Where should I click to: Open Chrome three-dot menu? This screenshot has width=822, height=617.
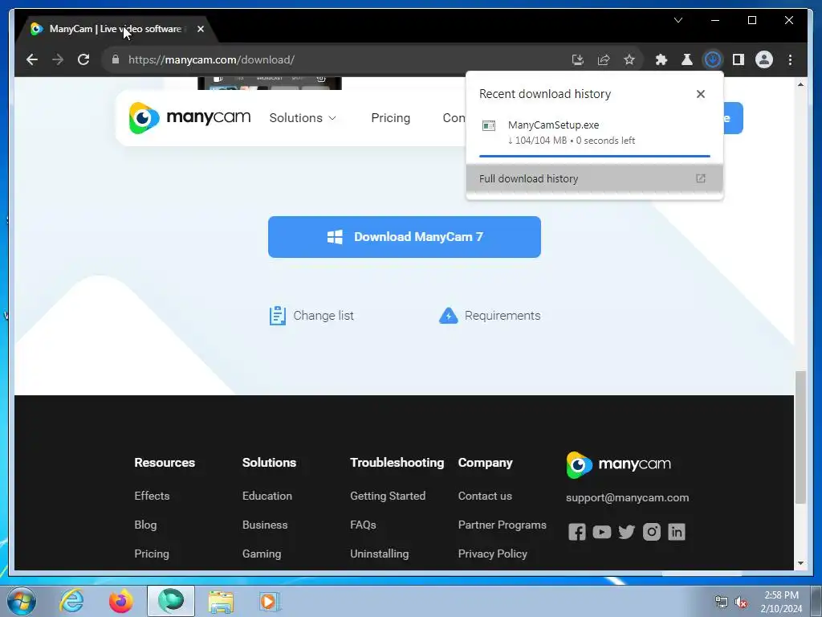pyautogui.click(x=790, y=59)
